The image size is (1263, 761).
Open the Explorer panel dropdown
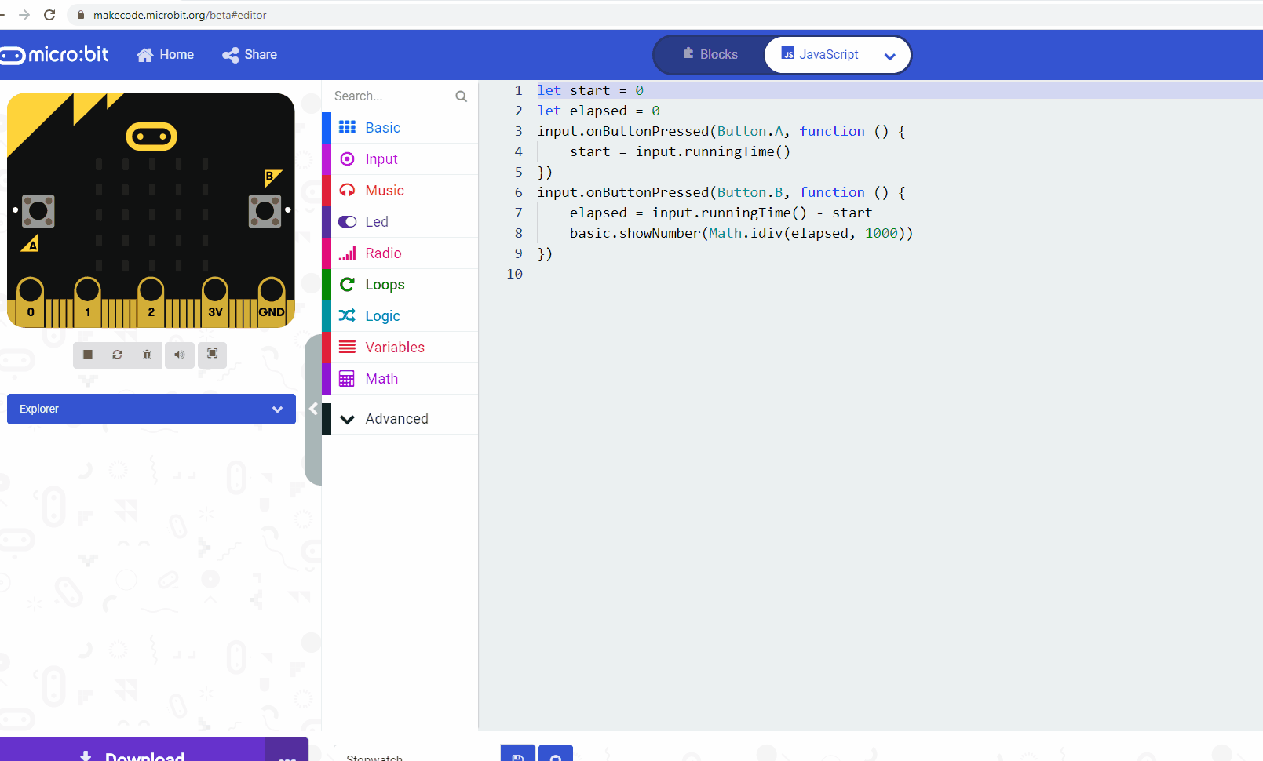[x=276, y=409]
